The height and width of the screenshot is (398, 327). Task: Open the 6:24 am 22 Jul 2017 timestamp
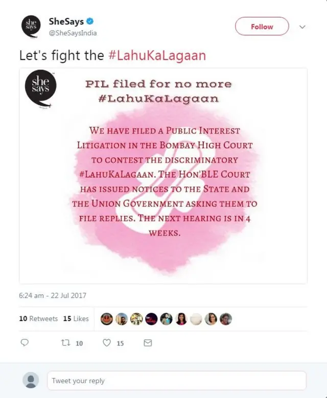coord(53,295)
